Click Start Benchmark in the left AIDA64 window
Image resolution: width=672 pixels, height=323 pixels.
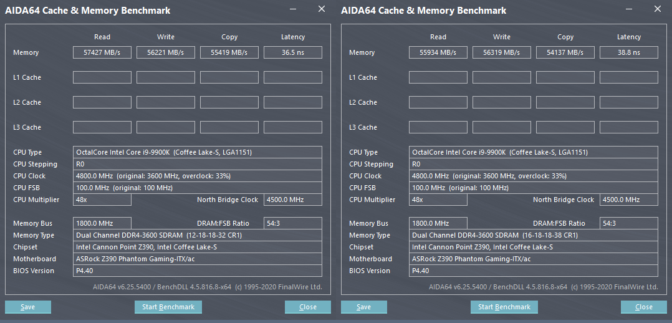click(168, 307)
